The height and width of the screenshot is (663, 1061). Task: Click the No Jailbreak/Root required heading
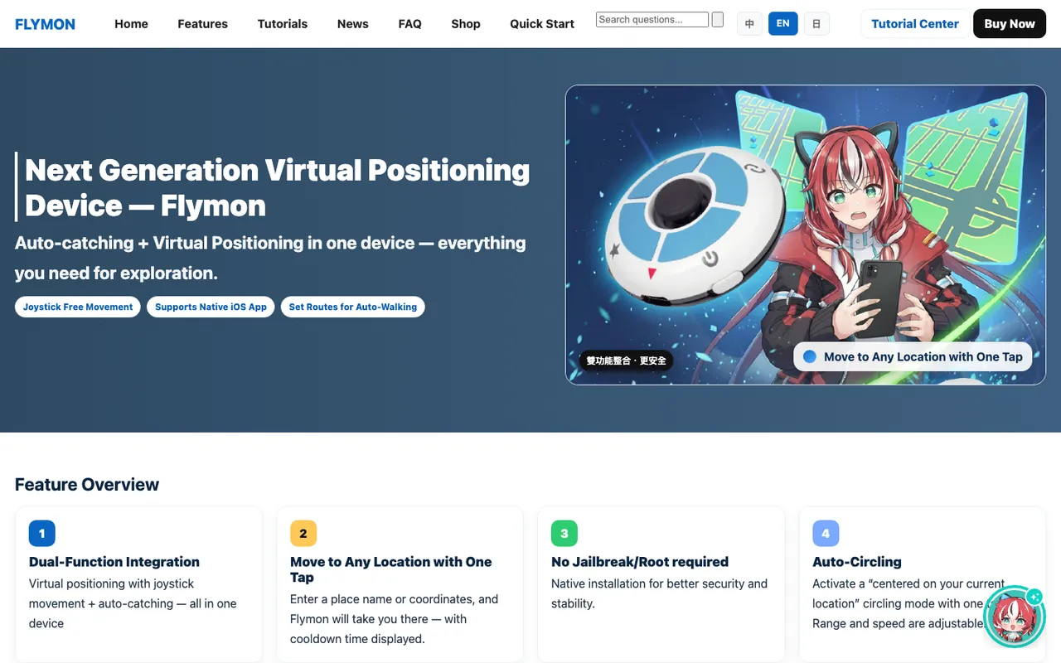(x=640, y=562)
